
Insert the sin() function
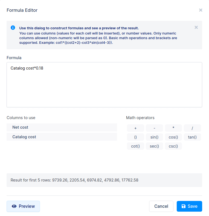point(154,137)
